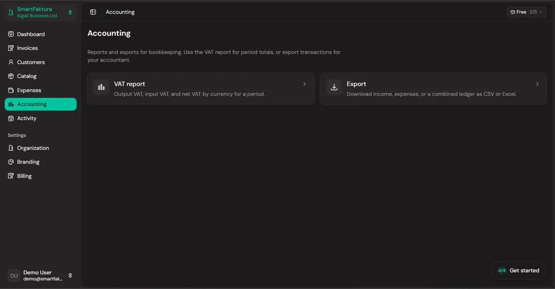
Task: Click the Export download icon
Action: 334,87
